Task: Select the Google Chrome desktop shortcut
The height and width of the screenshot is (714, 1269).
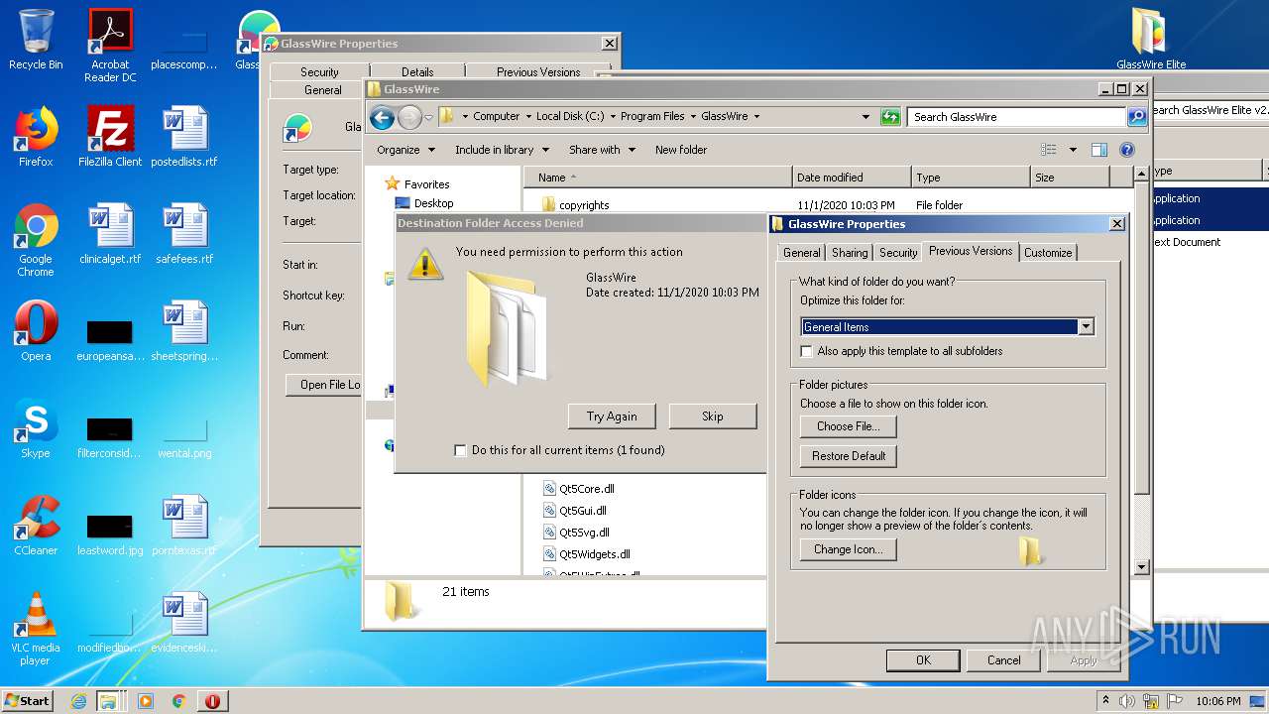Action: (36, 240)
